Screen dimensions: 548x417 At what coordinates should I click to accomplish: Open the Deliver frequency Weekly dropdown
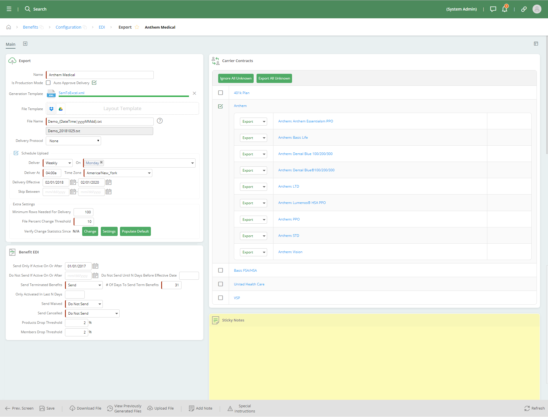[58, 163]
